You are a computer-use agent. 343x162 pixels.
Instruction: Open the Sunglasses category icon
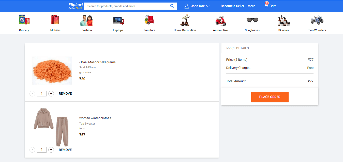coord(252,20)
